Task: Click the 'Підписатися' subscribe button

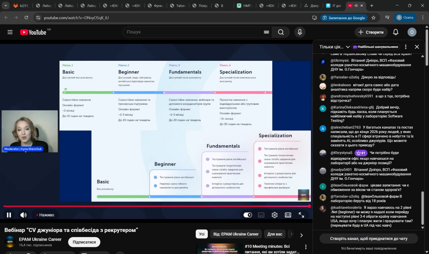Action: click(x=84, y=242)
